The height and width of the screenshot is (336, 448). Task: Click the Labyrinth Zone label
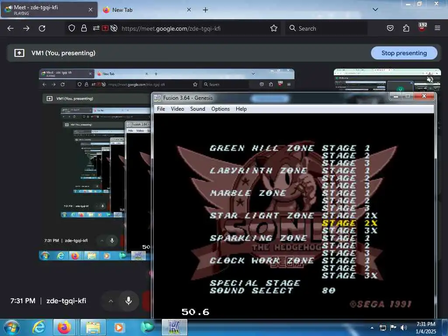click(258, 171)
